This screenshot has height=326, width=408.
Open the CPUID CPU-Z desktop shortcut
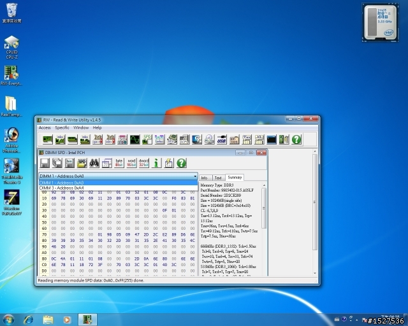tap(11, 47)
